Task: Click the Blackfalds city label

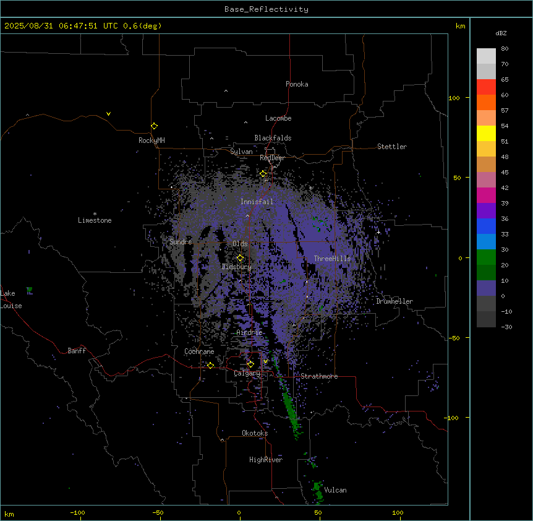Action: coord(273,138)
